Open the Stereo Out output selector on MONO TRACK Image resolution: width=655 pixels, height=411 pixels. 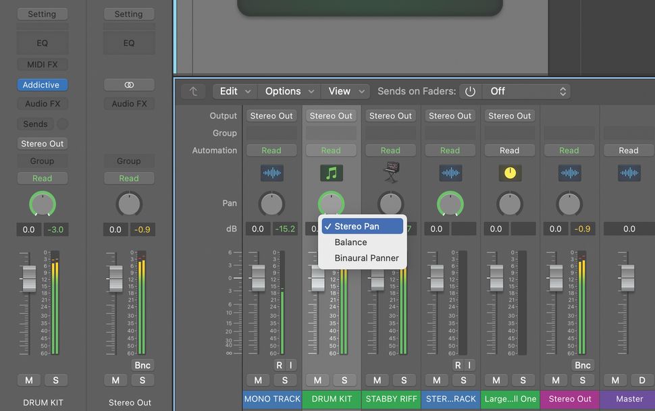[271, 115]
